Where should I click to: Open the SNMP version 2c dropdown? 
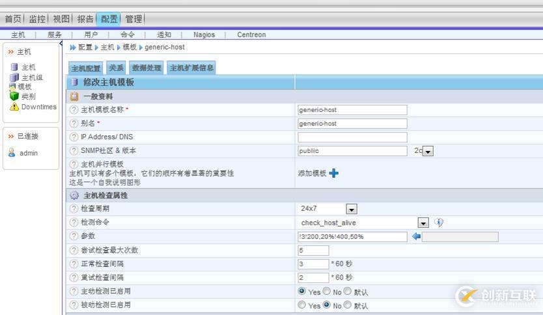click(x=428, y=151)
